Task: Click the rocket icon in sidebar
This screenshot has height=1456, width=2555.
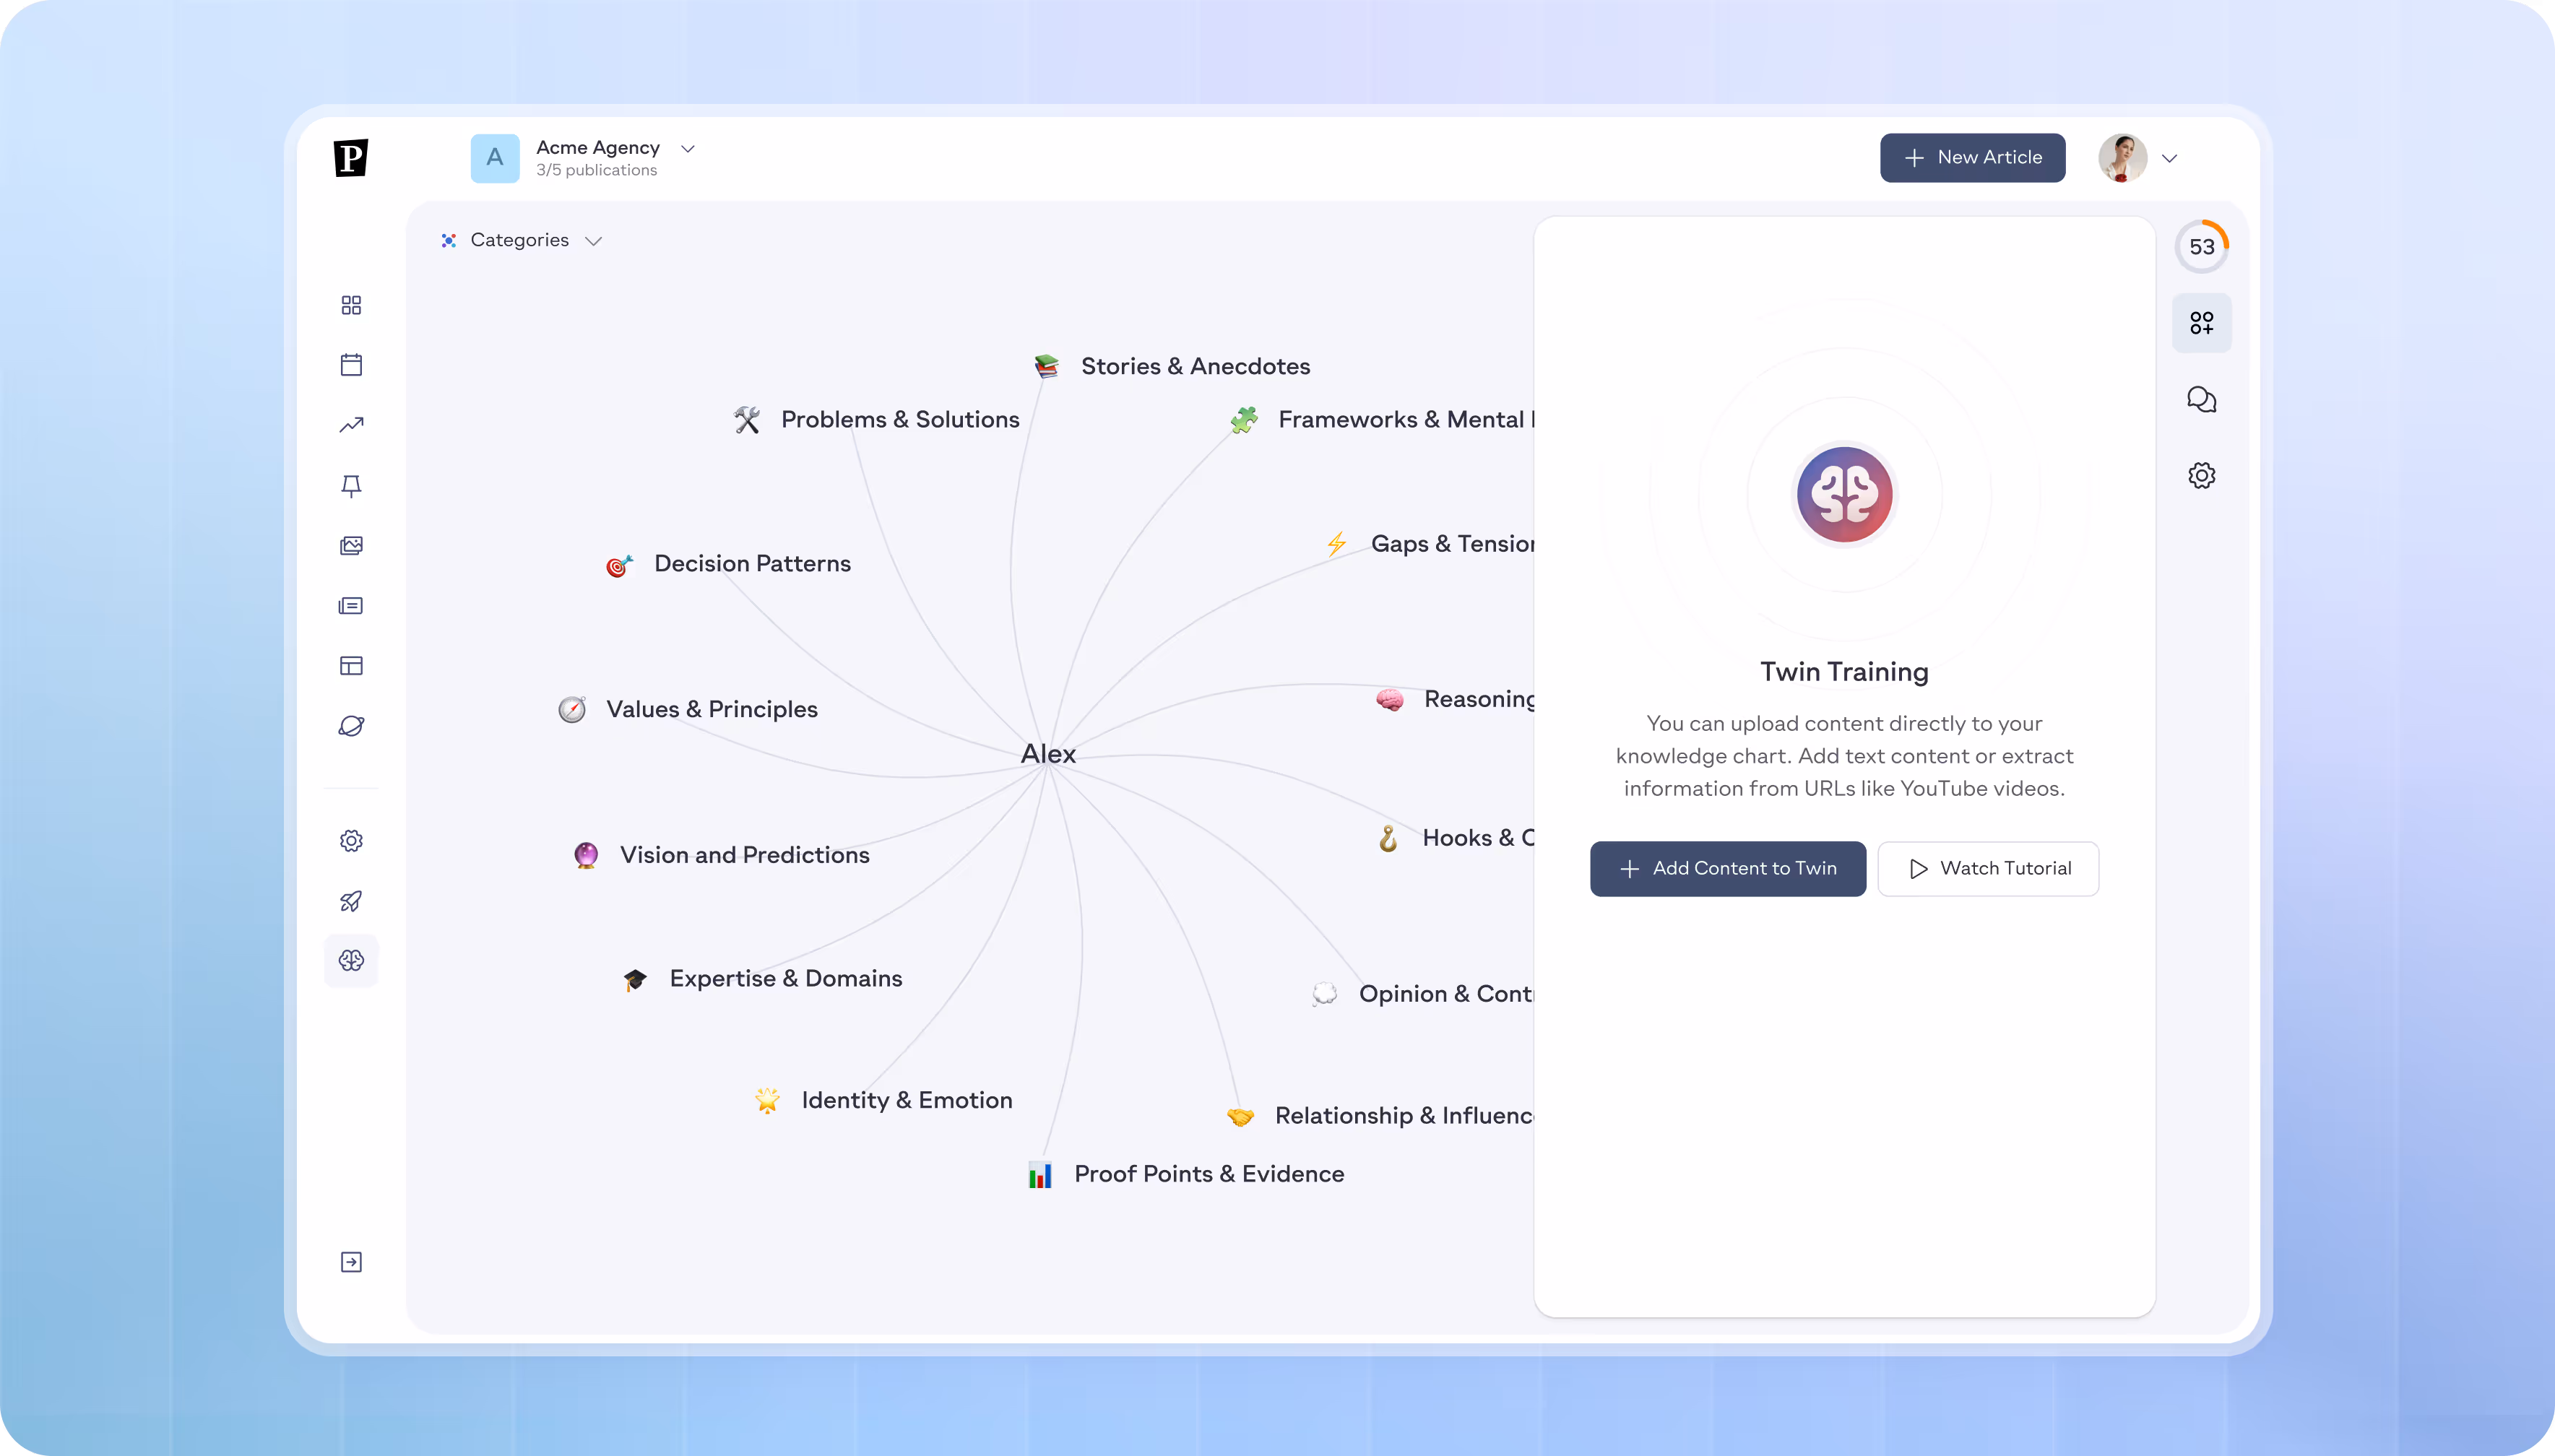Action: pos(351,901)
